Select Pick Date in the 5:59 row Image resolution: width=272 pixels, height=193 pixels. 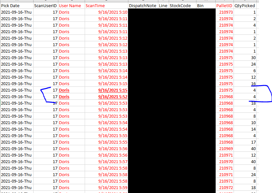pyautogui.click(x=17, y=187)
